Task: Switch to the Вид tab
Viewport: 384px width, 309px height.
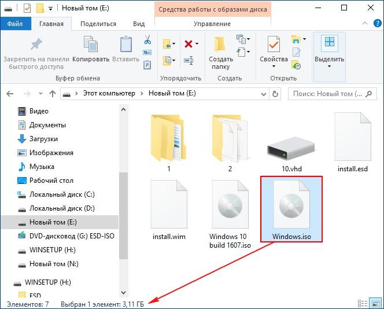Action: [x=139, y=24]
